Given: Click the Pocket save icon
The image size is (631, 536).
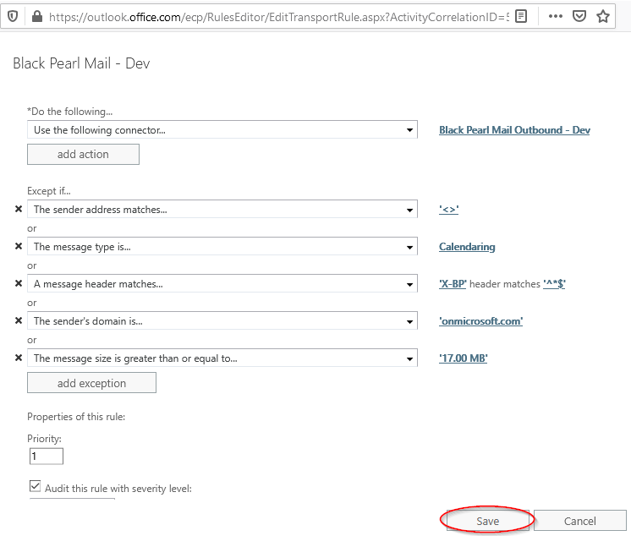Looking at the screenshot, I should (x=579, y=16).
